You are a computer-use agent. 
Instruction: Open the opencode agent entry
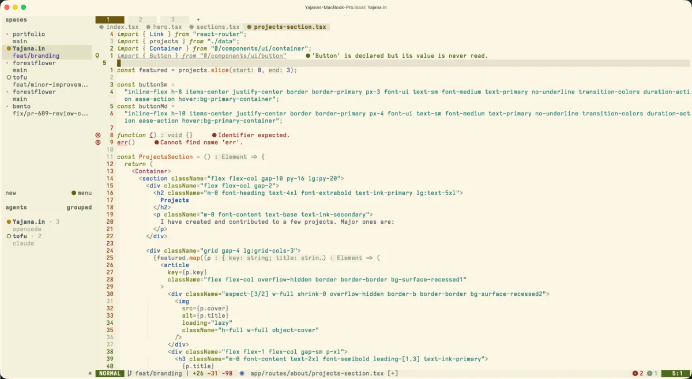point(27,229)
